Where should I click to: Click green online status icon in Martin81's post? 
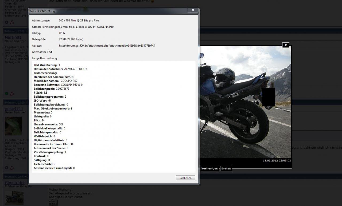point(7,94)
